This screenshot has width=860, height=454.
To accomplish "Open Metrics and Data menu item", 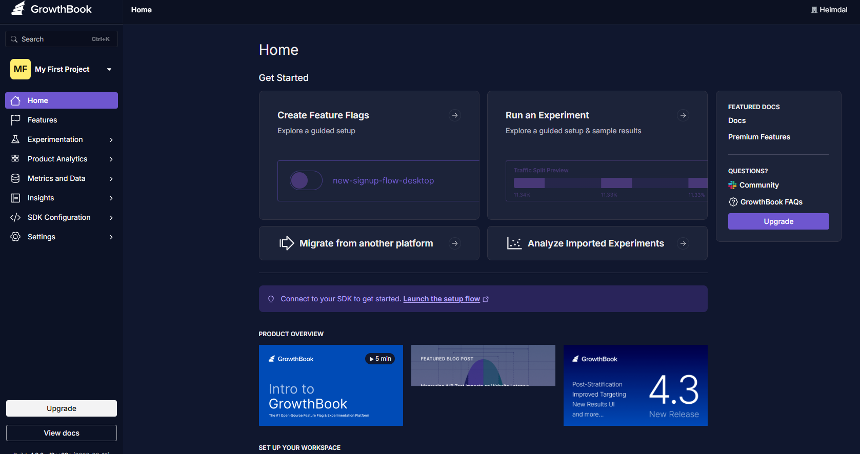I will click(x=62, y=178).
